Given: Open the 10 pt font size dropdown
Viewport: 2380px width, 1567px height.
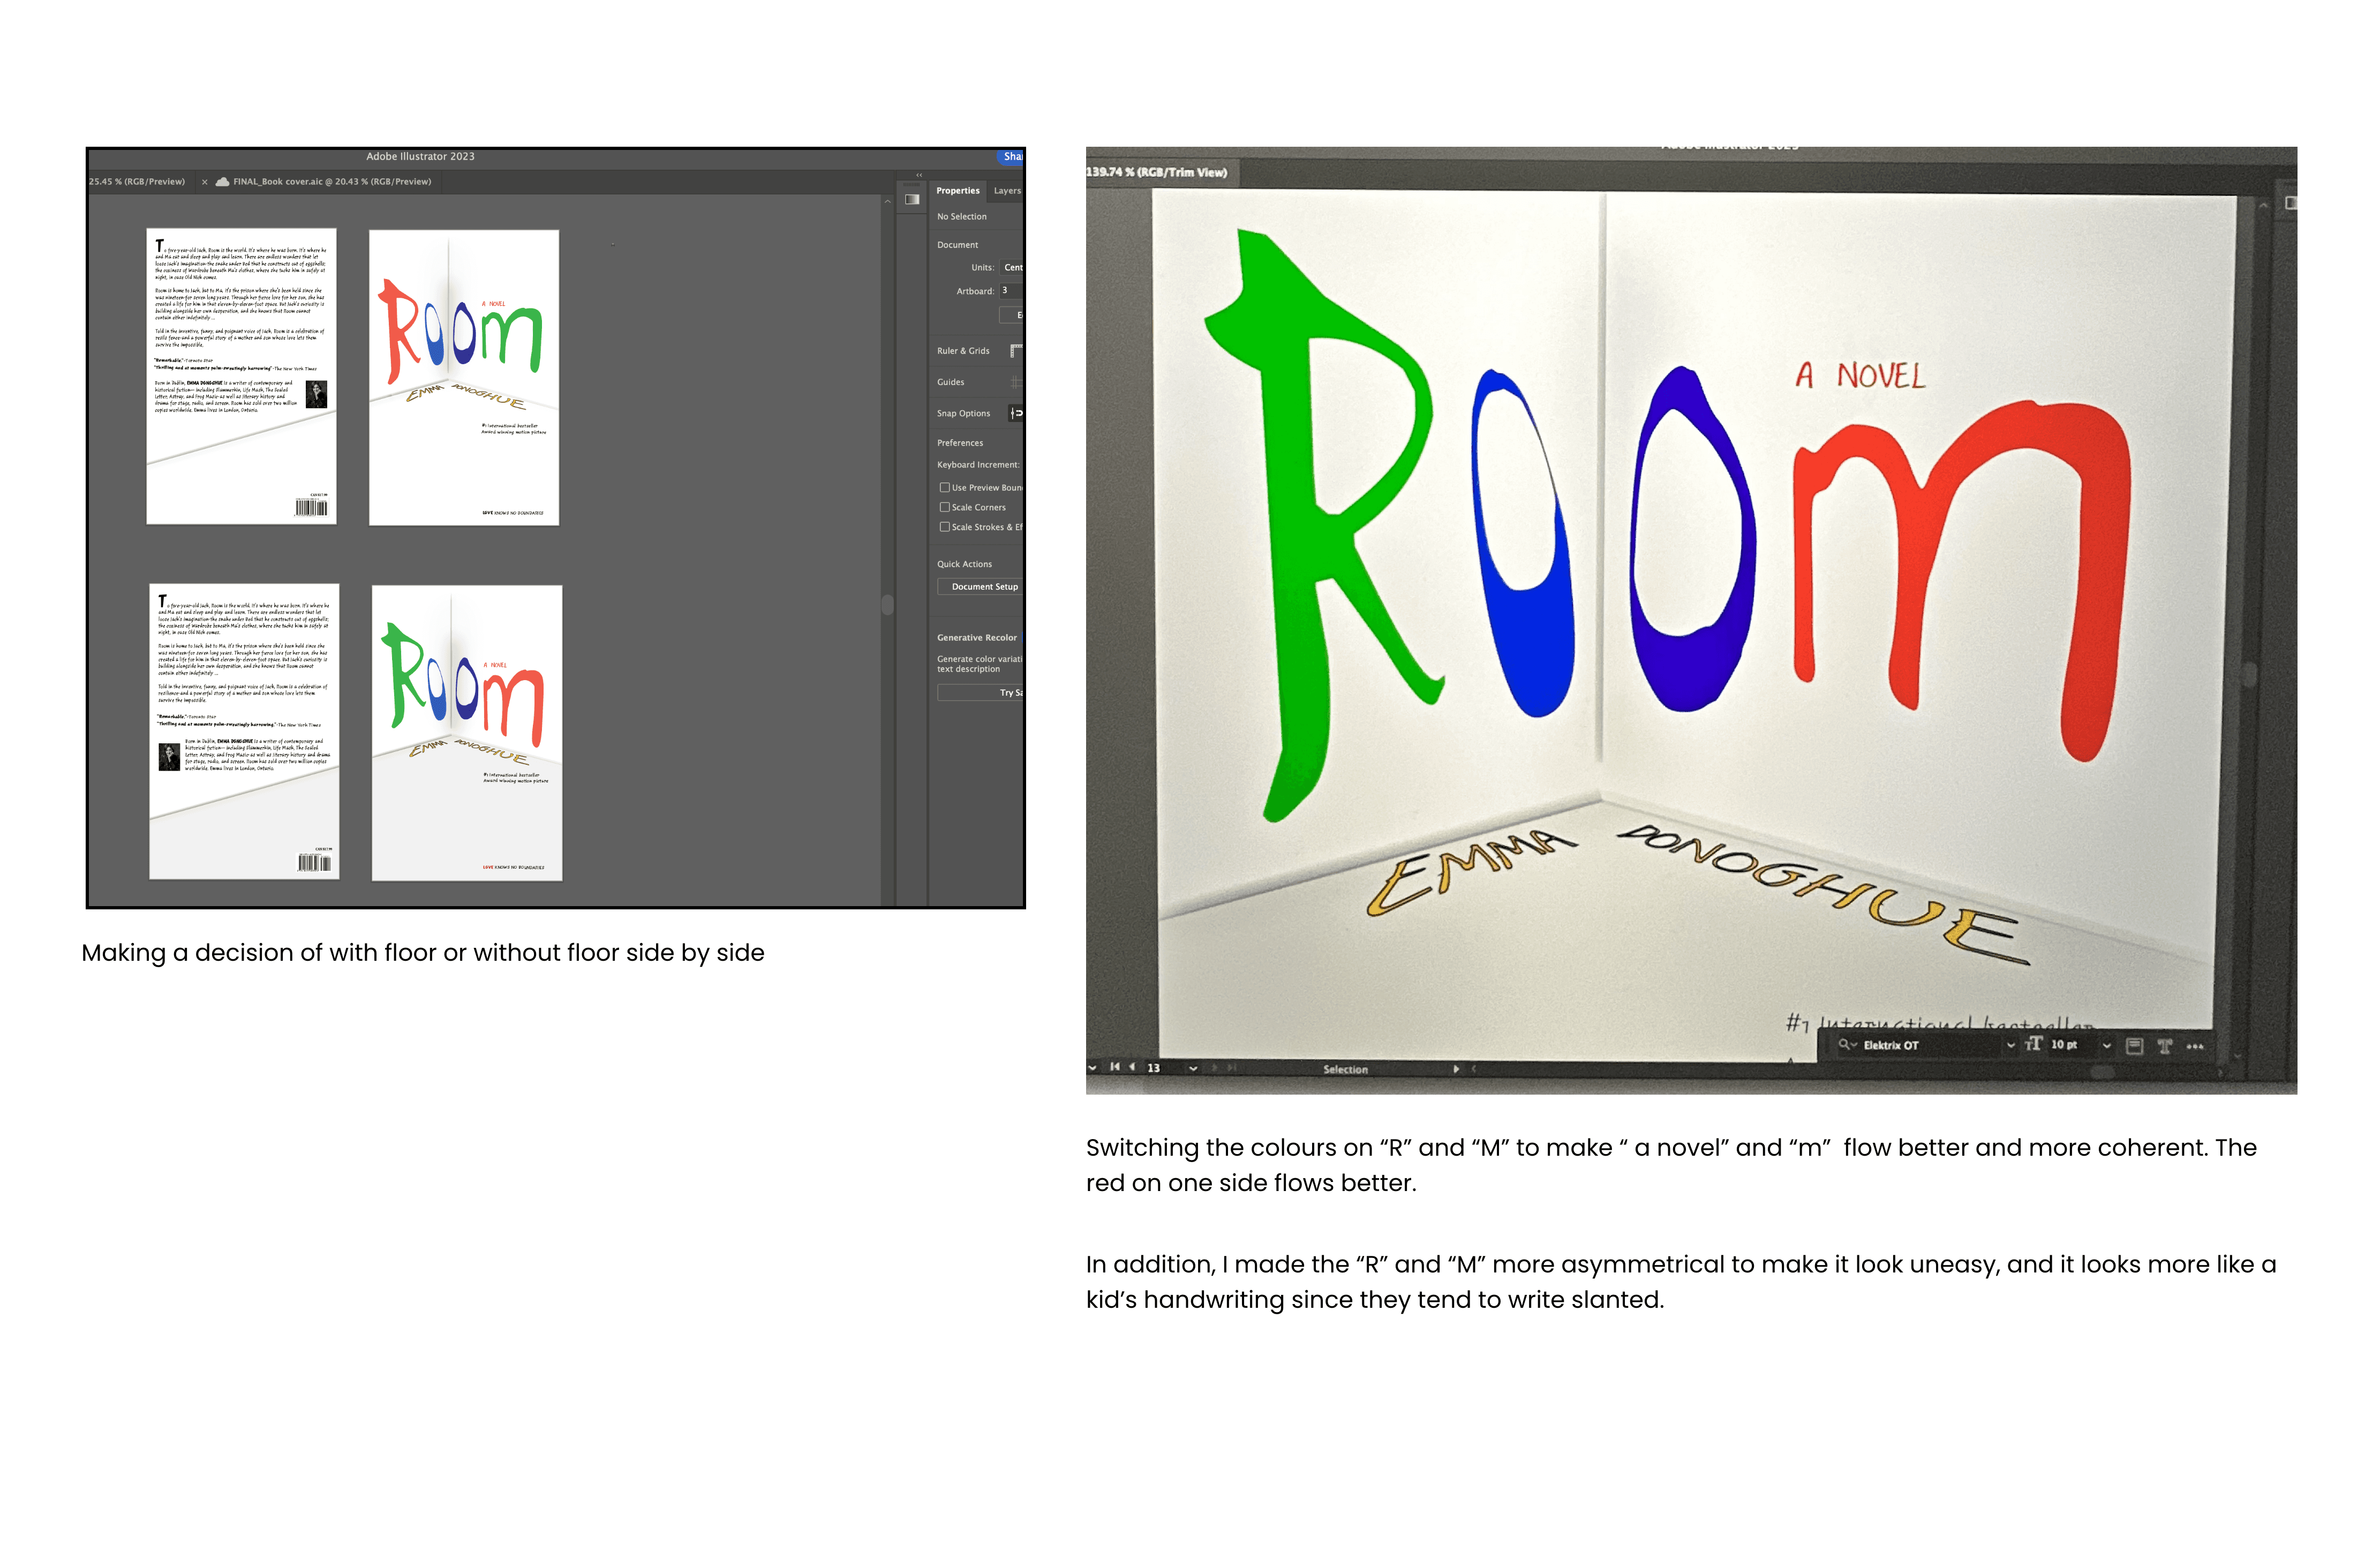Looking at the screenshot, I should [x=2106, y=1046].
